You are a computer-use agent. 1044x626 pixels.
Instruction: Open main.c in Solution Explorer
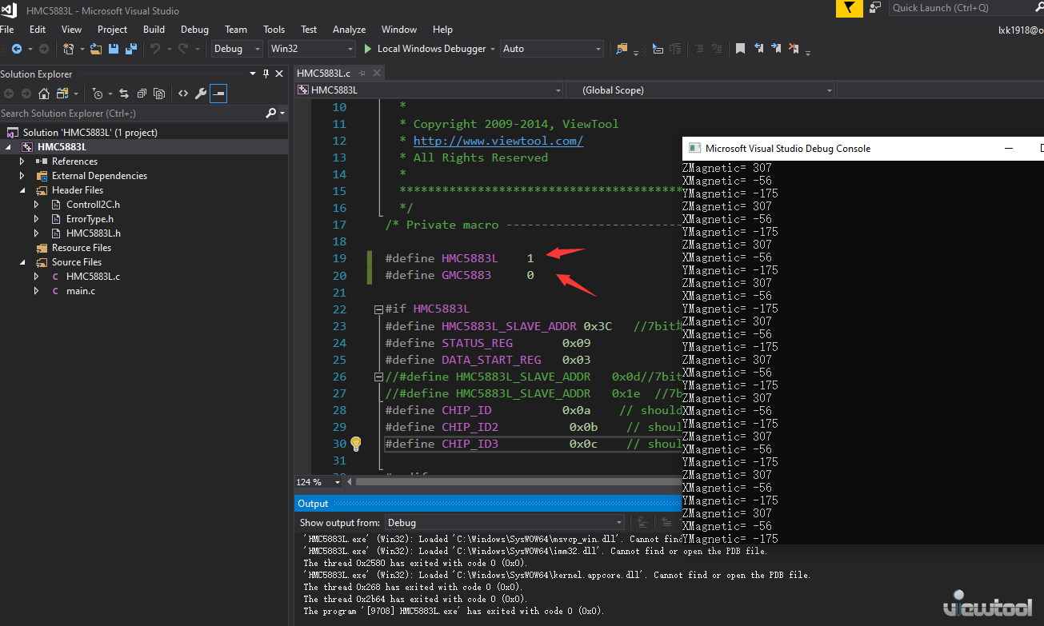click(x=81, y=291)
